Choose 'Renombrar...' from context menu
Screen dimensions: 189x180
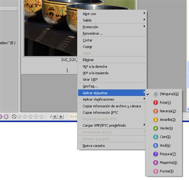[112, 33]
